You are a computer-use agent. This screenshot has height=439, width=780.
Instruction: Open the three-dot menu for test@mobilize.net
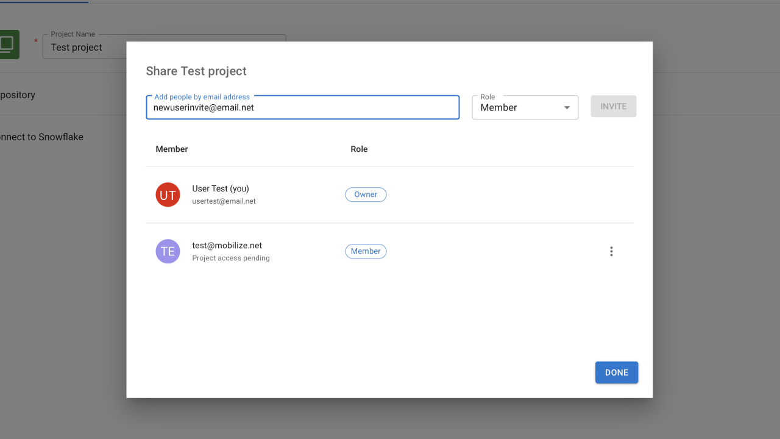coord(611,251)
